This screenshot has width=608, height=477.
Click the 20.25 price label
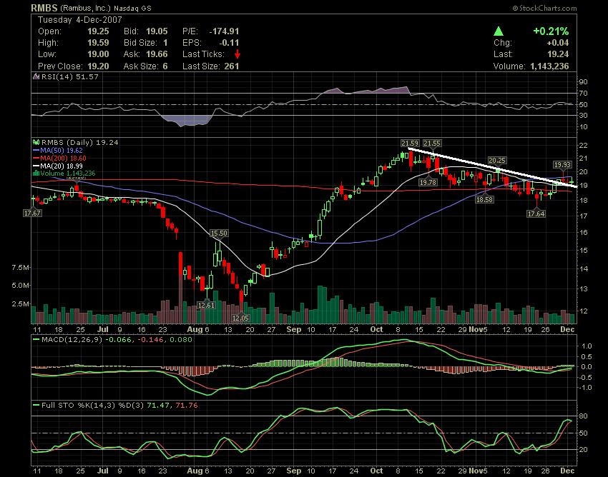[x=496, y=160]
